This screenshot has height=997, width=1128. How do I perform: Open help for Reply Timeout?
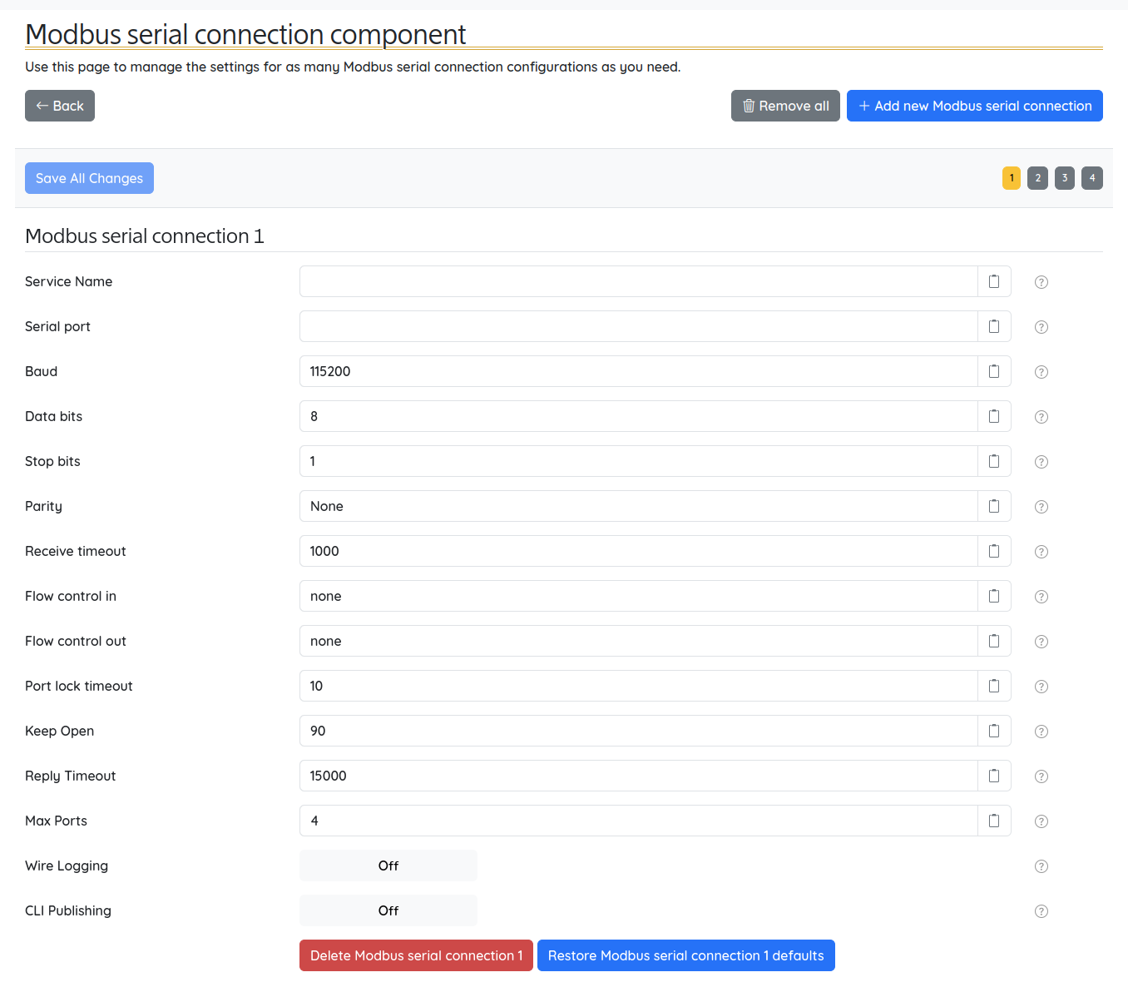pos(1041,776)
